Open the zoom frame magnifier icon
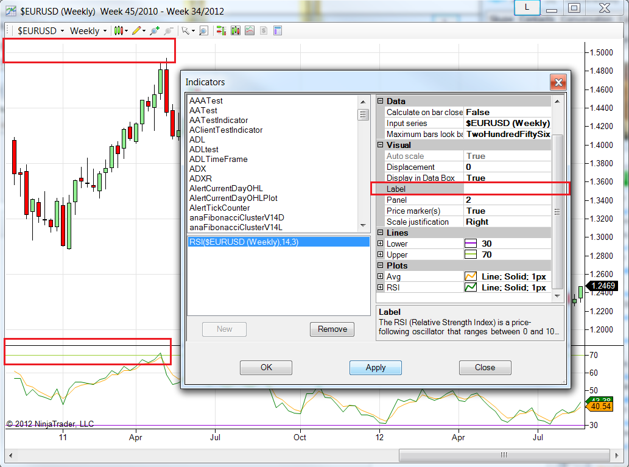 (204, 30)
